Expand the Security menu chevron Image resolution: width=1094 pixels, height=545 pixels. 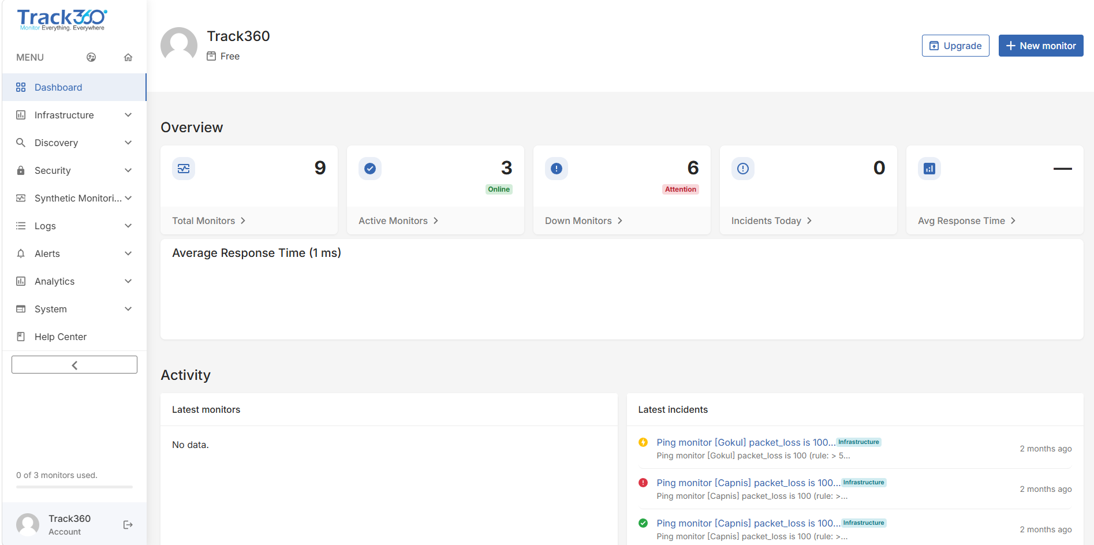(128, 170)
